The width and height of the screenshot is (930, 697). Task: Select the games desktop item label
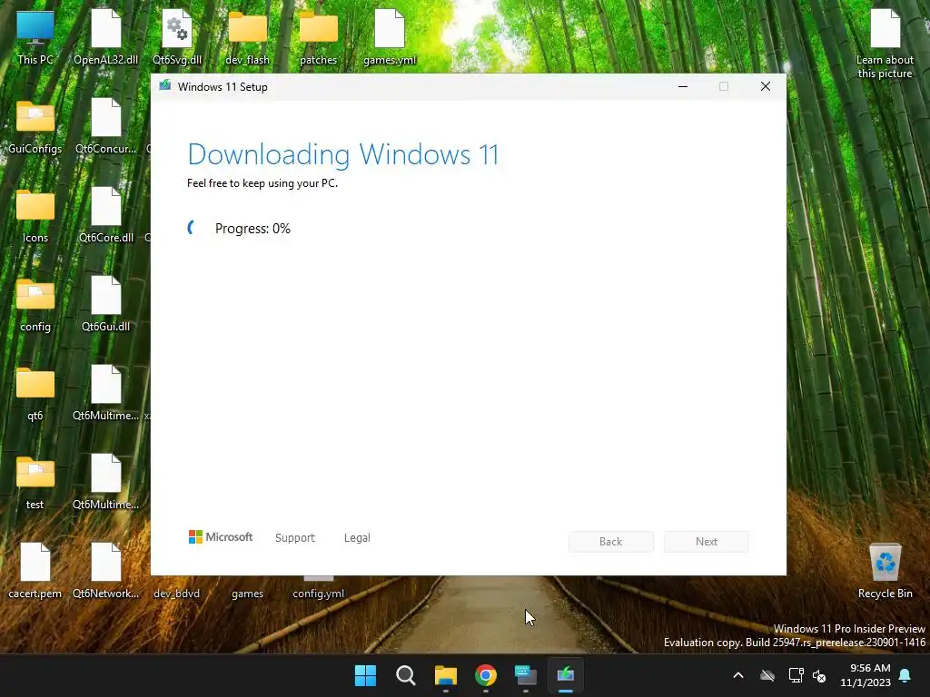[x=247, y=594]
